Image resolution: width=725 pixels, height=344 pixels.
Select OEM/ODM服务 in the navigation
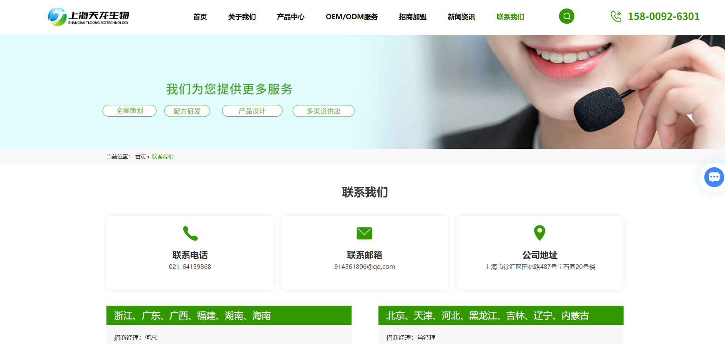[352, 17]
